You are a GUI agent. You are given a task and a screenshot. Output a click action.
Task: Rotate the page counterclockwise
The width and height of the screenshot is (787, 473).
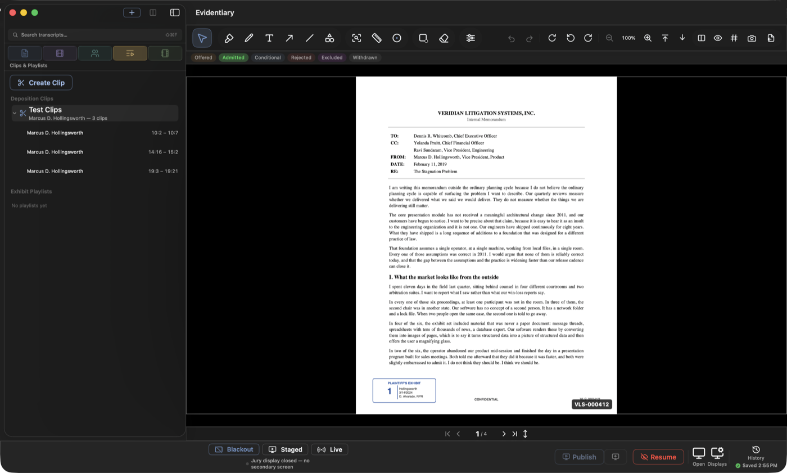coord(570,38)
